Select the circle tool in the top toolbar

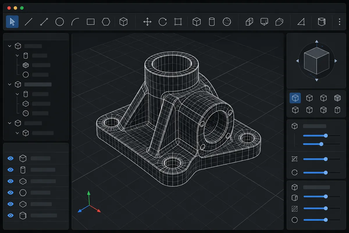(x=60, y=22)
